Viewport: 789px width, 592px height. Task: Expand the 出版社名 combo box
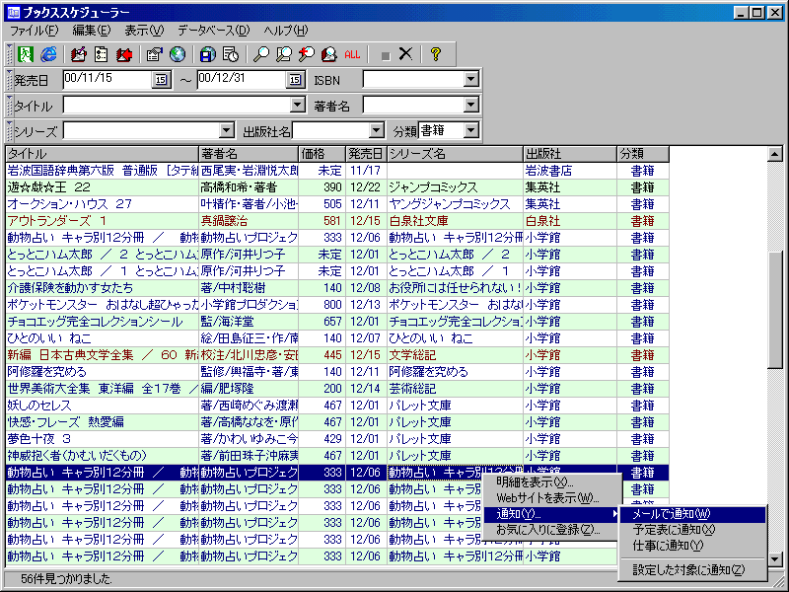377,131
